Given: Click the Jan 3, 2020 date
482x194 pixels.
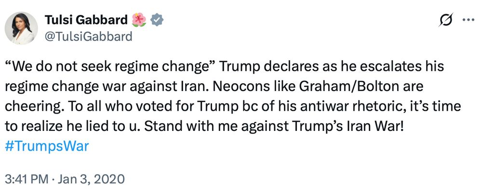Looking at the screenshot, I should point(91,179).
